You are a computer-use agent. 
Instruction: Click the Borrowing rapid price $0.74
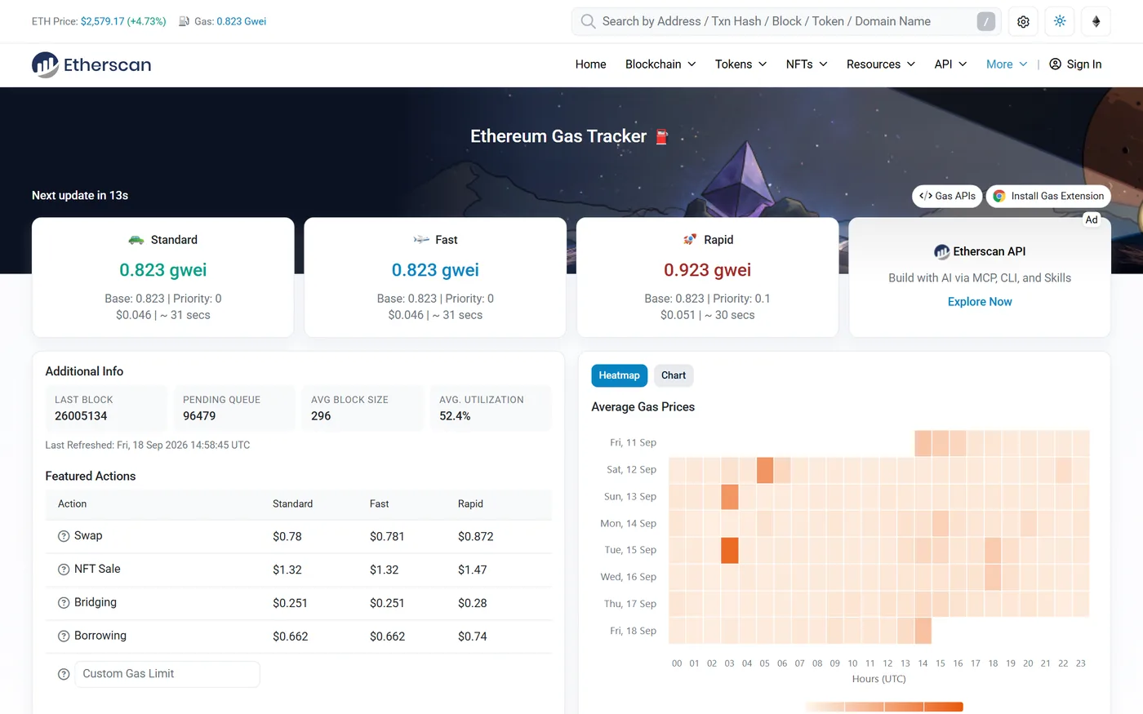[x=473, y=637]
